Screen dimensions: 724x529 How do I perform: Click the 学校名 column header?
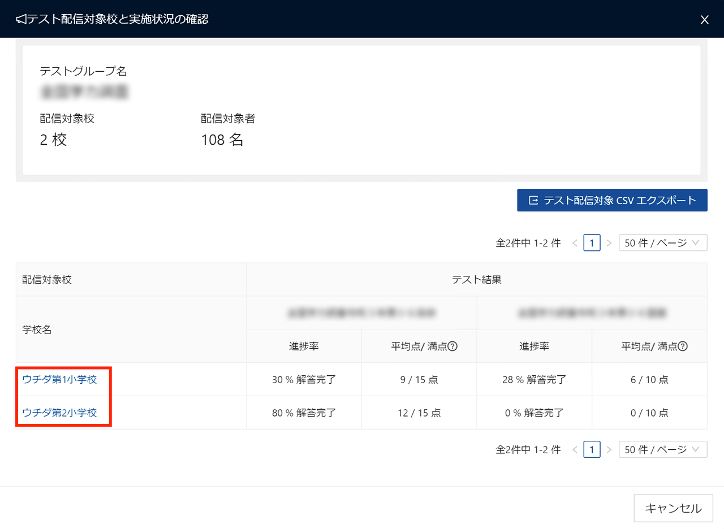click(37, 329)
